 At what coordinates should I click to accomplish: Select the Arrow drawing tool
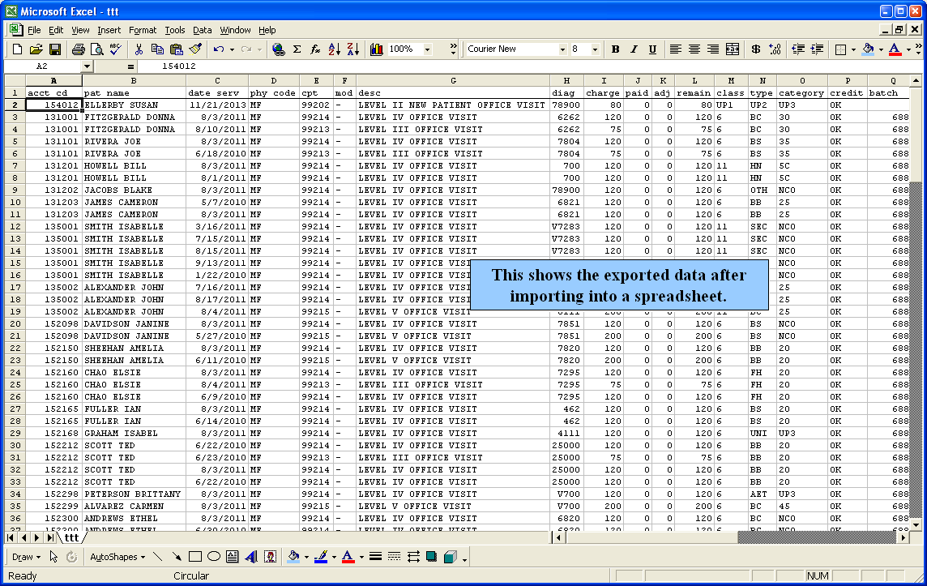(x=176, y=557)
